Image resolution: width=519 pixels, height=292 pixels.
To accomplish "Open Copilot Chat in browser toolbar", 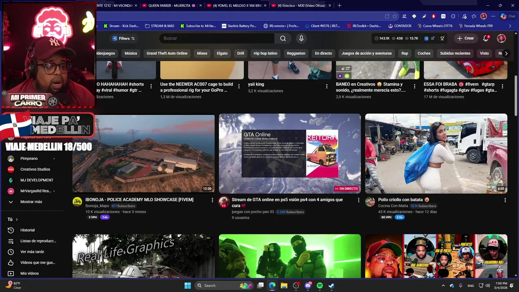I will 508,16.
